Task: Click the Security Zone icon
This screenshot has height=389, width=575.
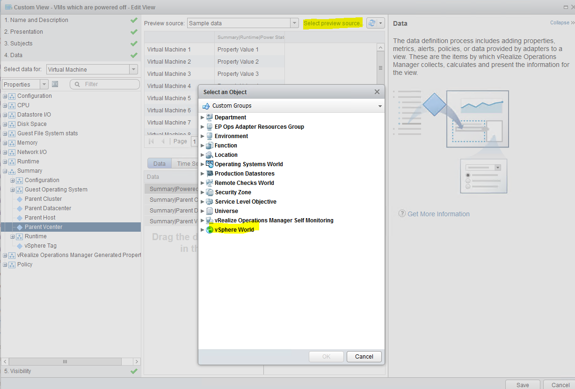Action: (x=210, y=192)
